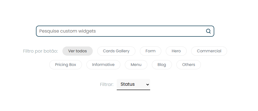Reset filters with the highlighted Ver todos button
258x111 pixels.
(x=77, y=51)
